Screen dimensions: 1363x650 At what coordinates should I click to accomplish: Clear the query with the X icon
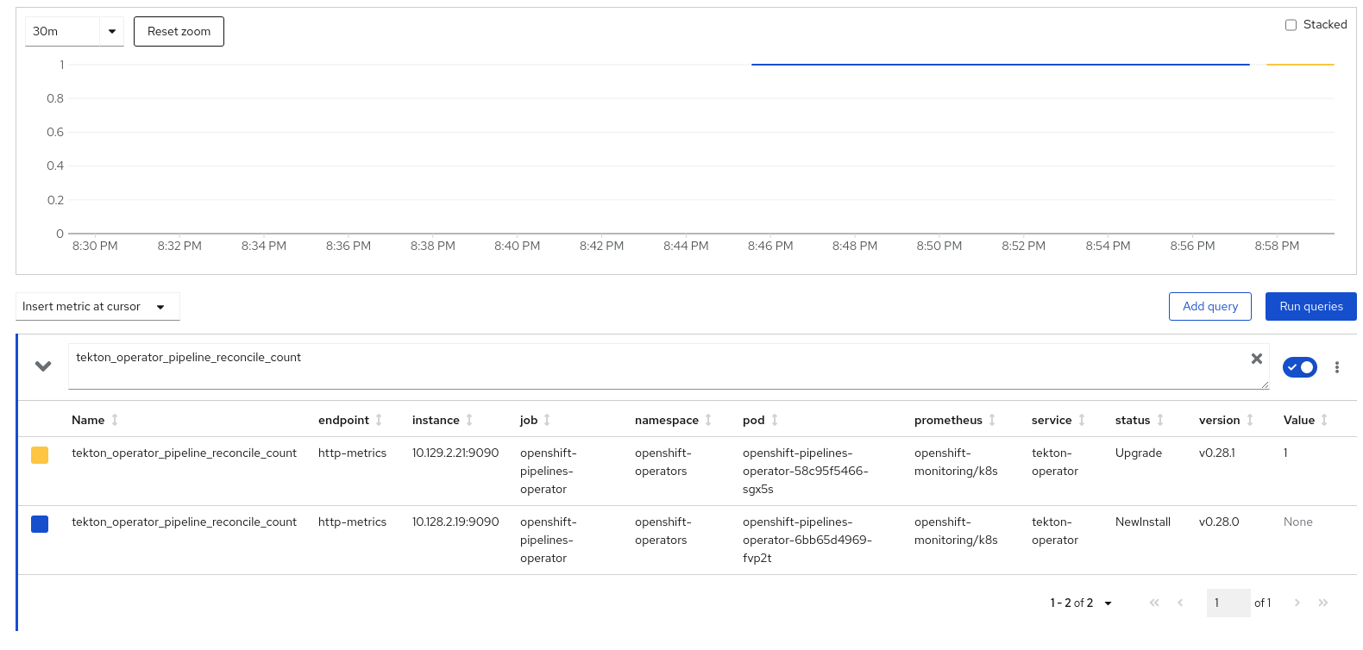(1256, 359)
